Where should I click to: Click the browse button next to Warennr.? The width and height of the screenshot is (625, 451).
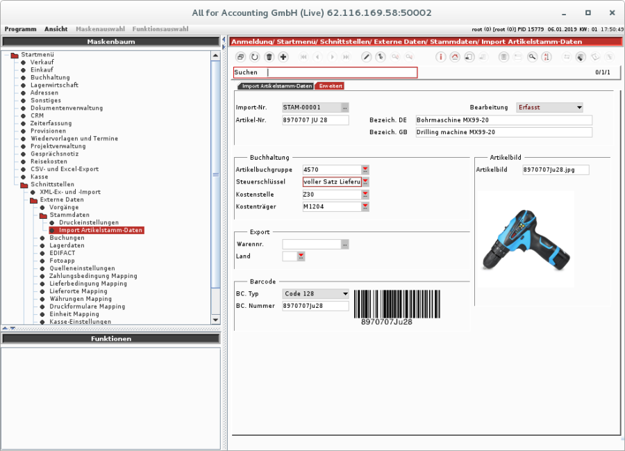tap(345, 244)
